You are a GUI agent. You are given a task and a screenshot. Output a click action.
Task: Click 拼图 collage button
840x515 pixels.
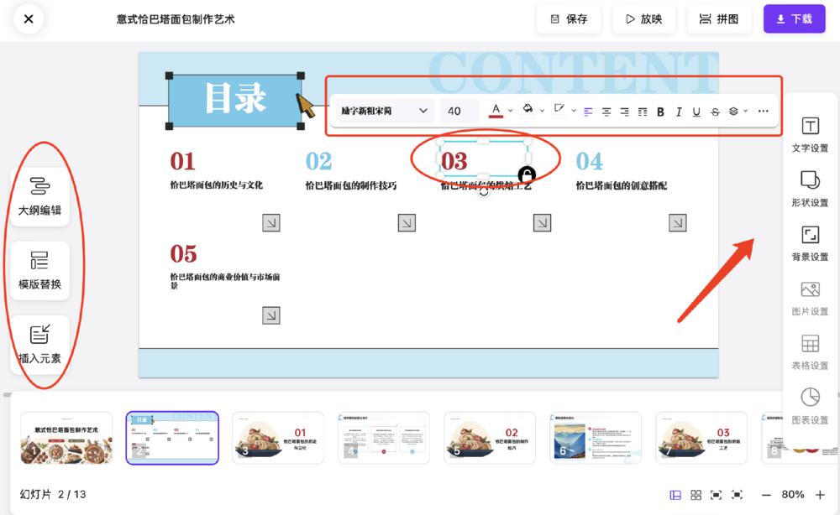coord(718,18)
